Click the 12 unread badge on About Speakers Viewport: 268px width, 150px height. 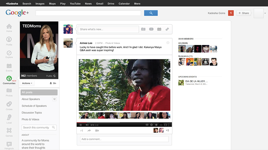click(54, 99)
